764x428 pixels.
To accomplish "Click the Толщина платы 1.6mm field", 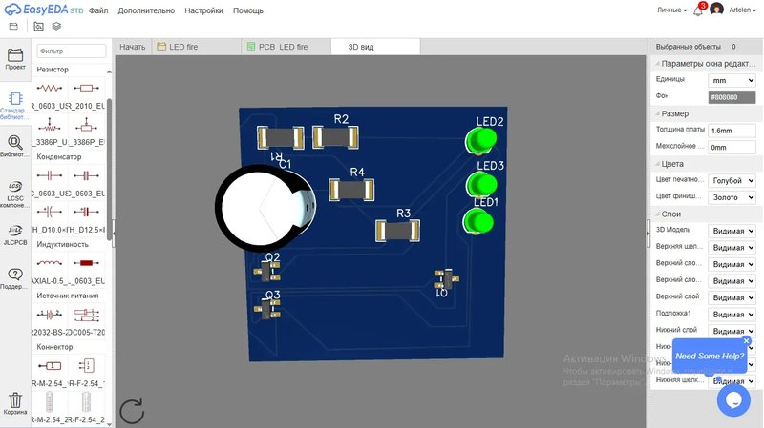I will click(732, 131).
